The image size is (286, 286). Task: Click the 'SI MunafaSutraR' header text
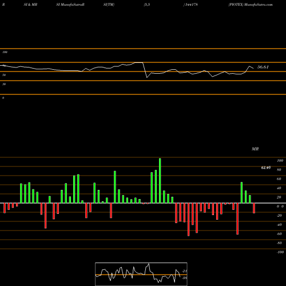pos(70,5)
